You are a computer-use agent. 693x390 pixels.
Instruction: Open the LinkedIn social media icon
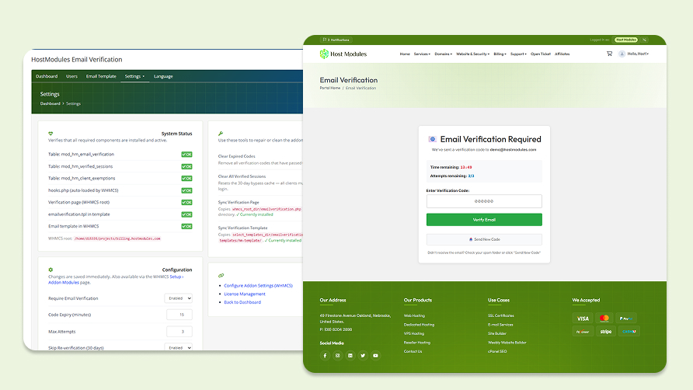[350, 356]
